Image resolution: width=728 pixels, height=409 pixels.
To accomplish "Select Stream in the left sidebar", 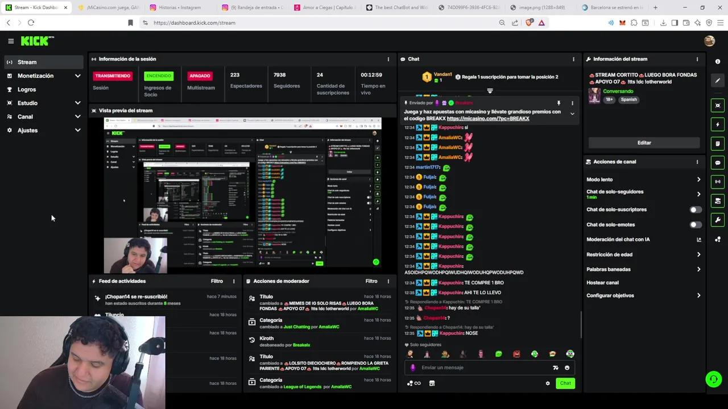I will [x=44, y=62].
